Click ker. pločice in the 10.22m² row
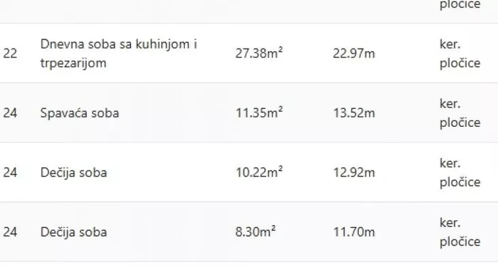Viewport: 498px width, 270px height. [x=460, y=172]
